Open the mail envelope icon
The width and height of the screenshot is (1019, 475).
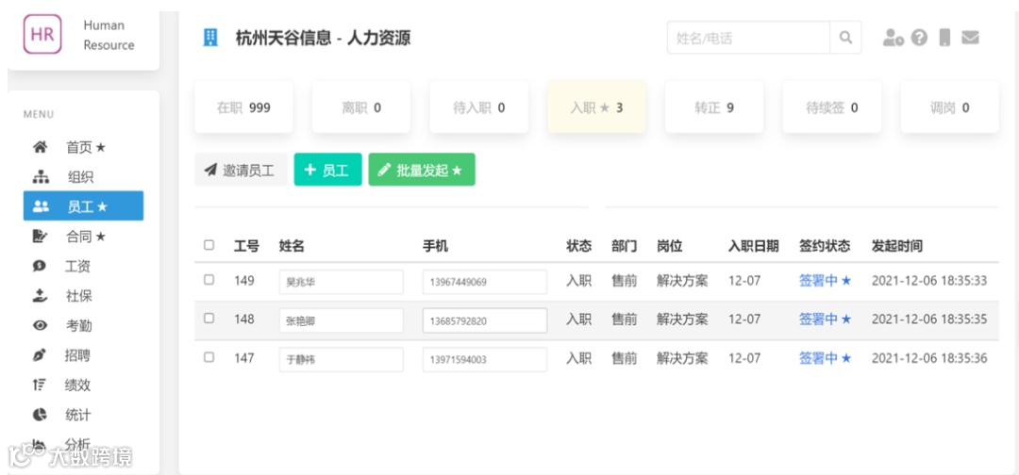pos(970,38)
